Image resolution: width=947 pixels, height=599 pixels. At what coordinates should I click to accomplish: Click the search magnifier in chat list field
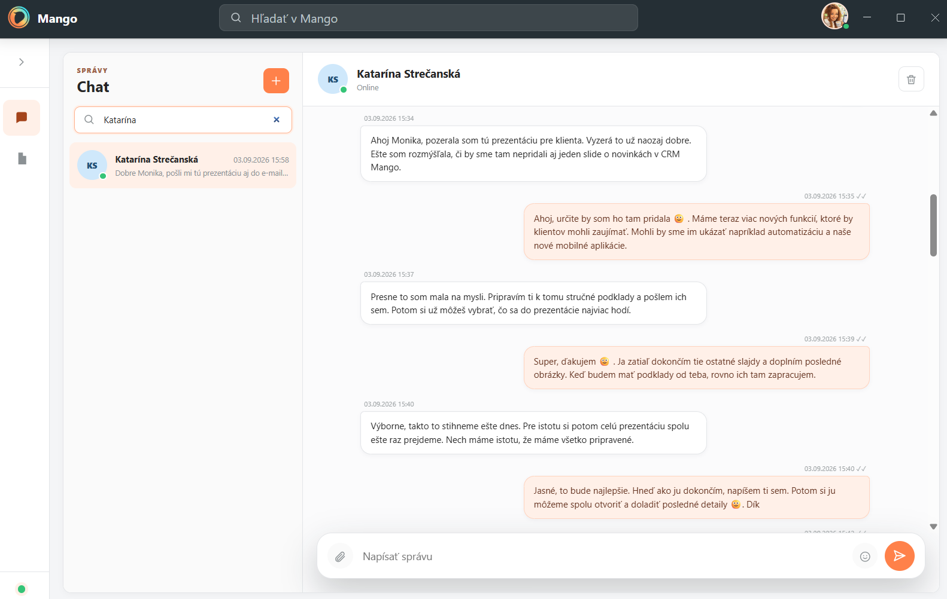pos(89,120)
